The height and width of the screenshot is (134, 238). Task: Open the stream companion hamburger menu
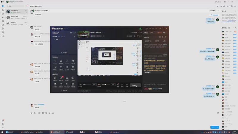(156, 29)
